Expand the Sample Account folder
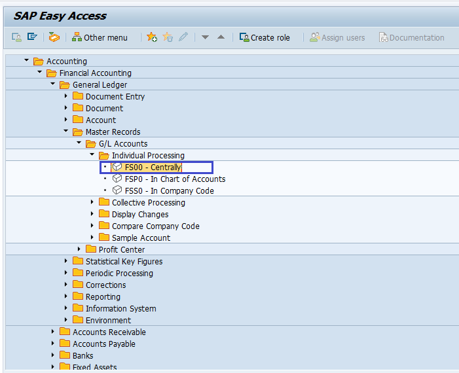This screenshot has height=373, width=459. pos(92,237)
